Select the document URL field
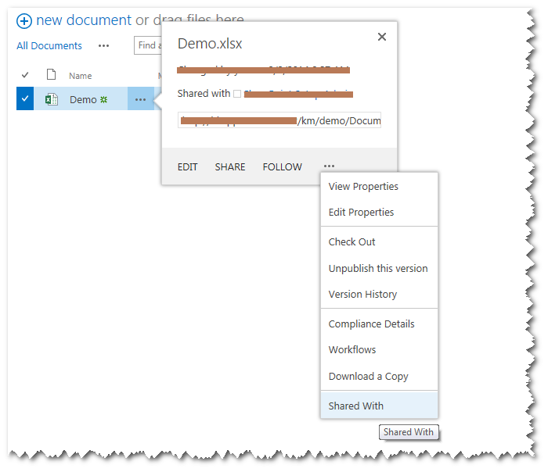This screenshot has height=472, width=548. pos(279,120)
